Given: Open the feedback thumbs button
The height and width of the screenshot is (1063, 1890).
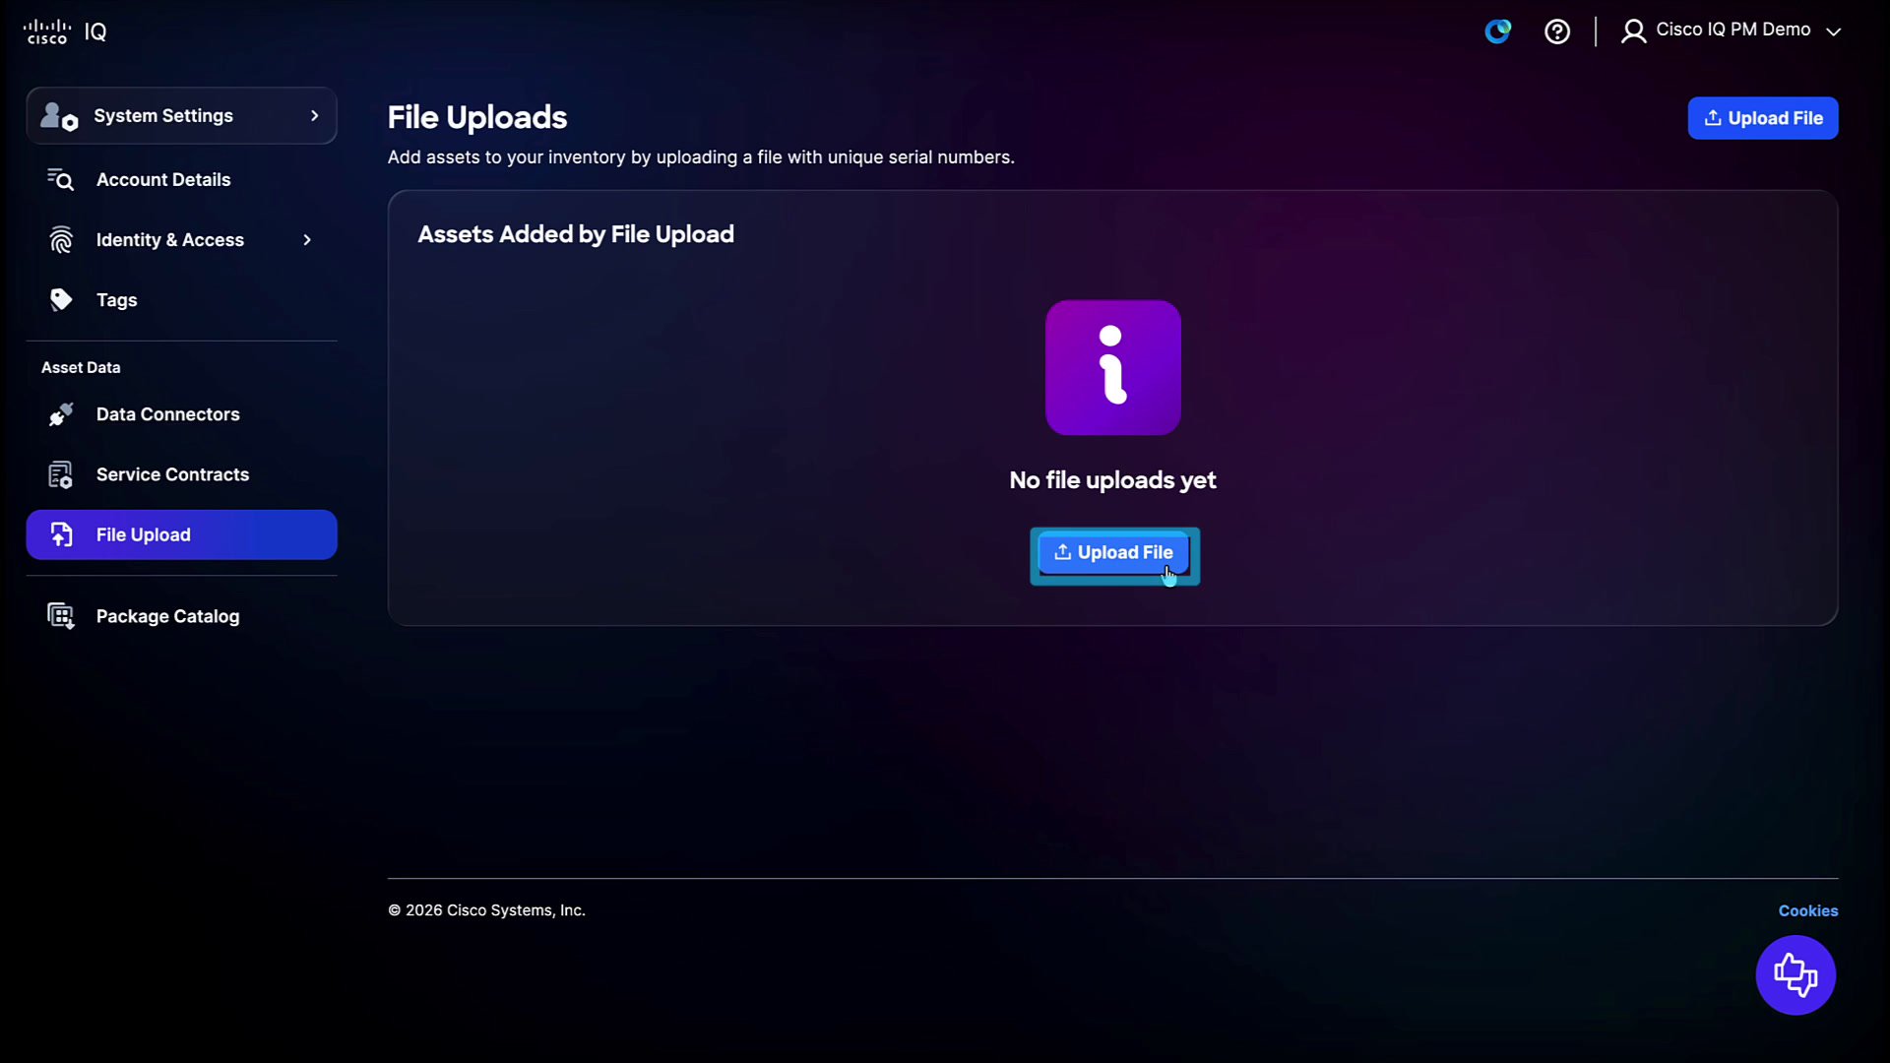Looking at the screenshot, I should pyautogui.click(x=1795, y=974).
